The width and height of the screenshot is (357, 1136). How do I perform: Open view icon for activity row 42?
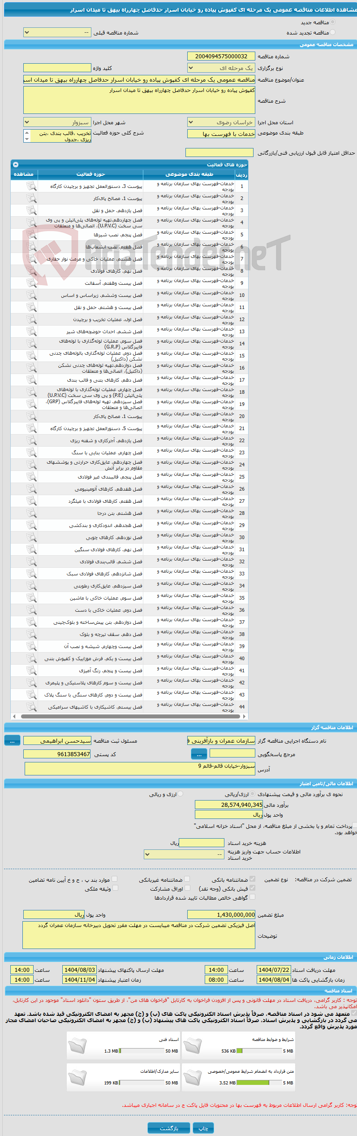click(31, 683)
